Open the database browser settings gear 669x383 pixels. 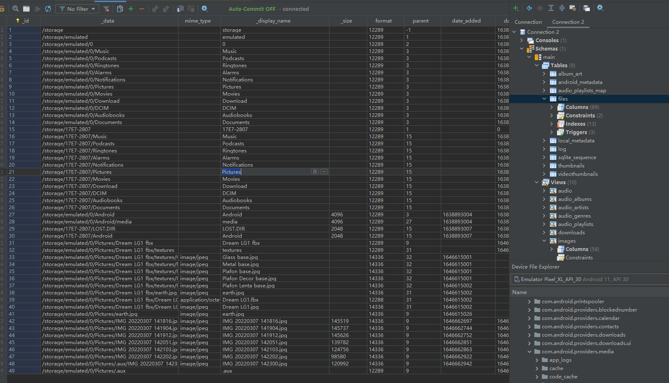(x=600, y=8)
